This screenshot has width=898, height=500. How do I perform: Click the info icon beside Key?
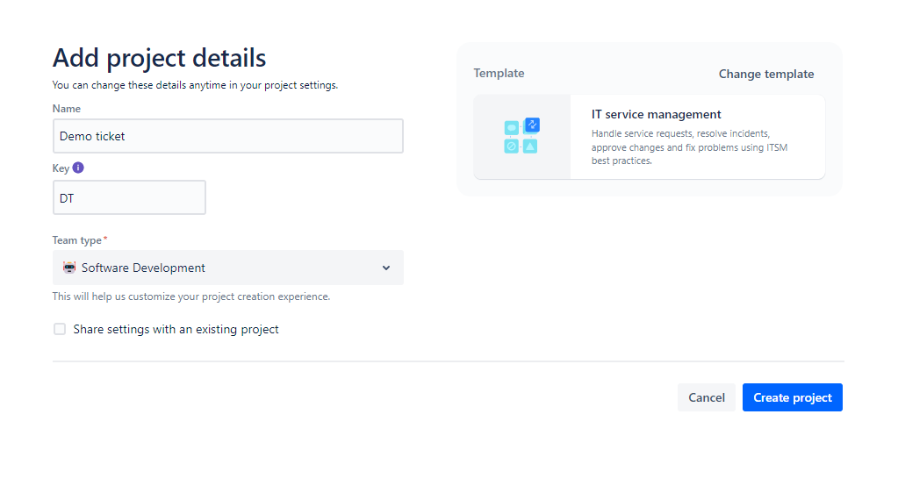coord(78,168)
